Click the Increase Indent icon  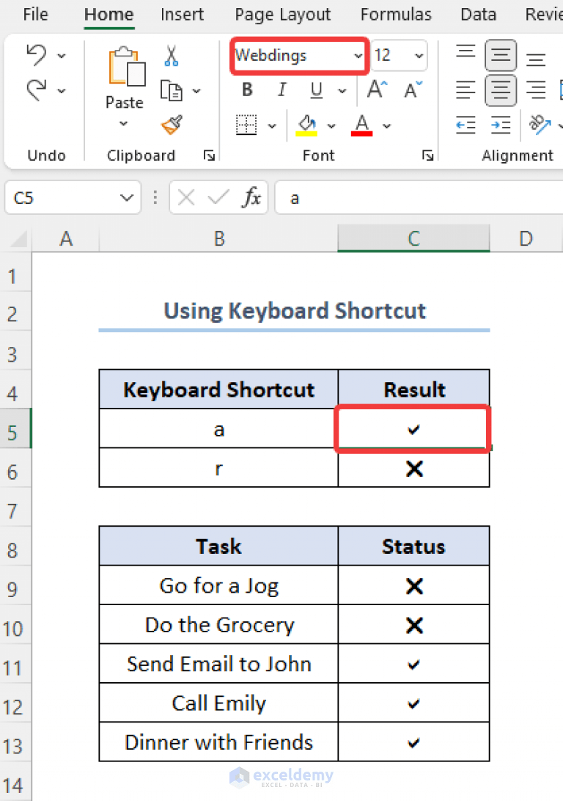point(501,125)
